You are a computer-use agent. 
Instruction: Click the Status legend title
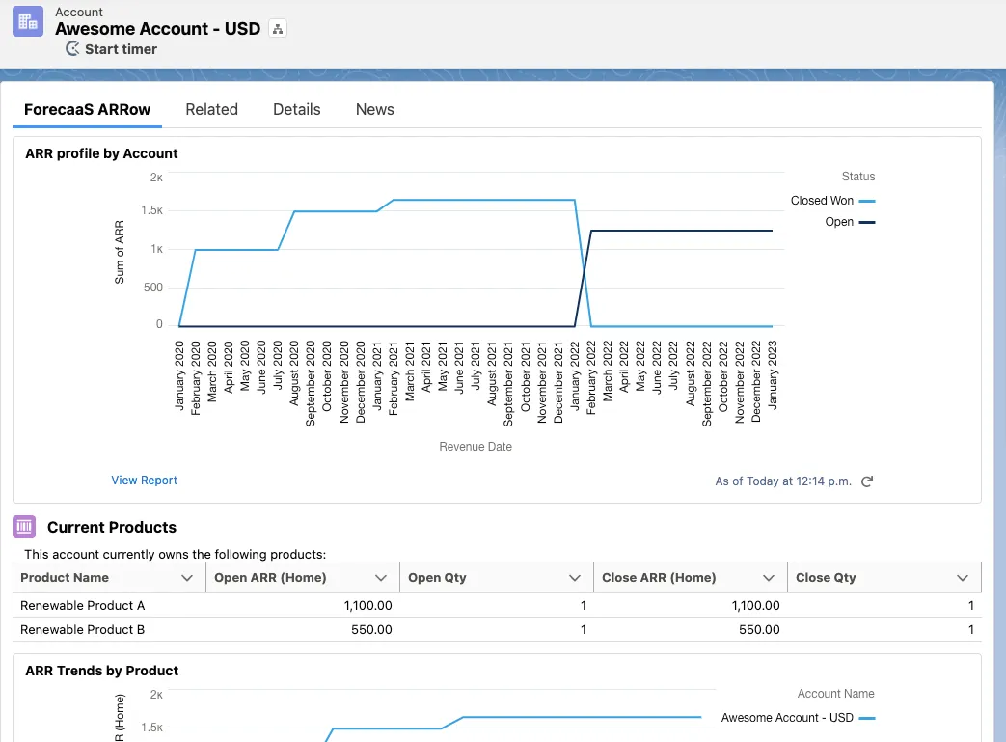(x=858, y=177)
